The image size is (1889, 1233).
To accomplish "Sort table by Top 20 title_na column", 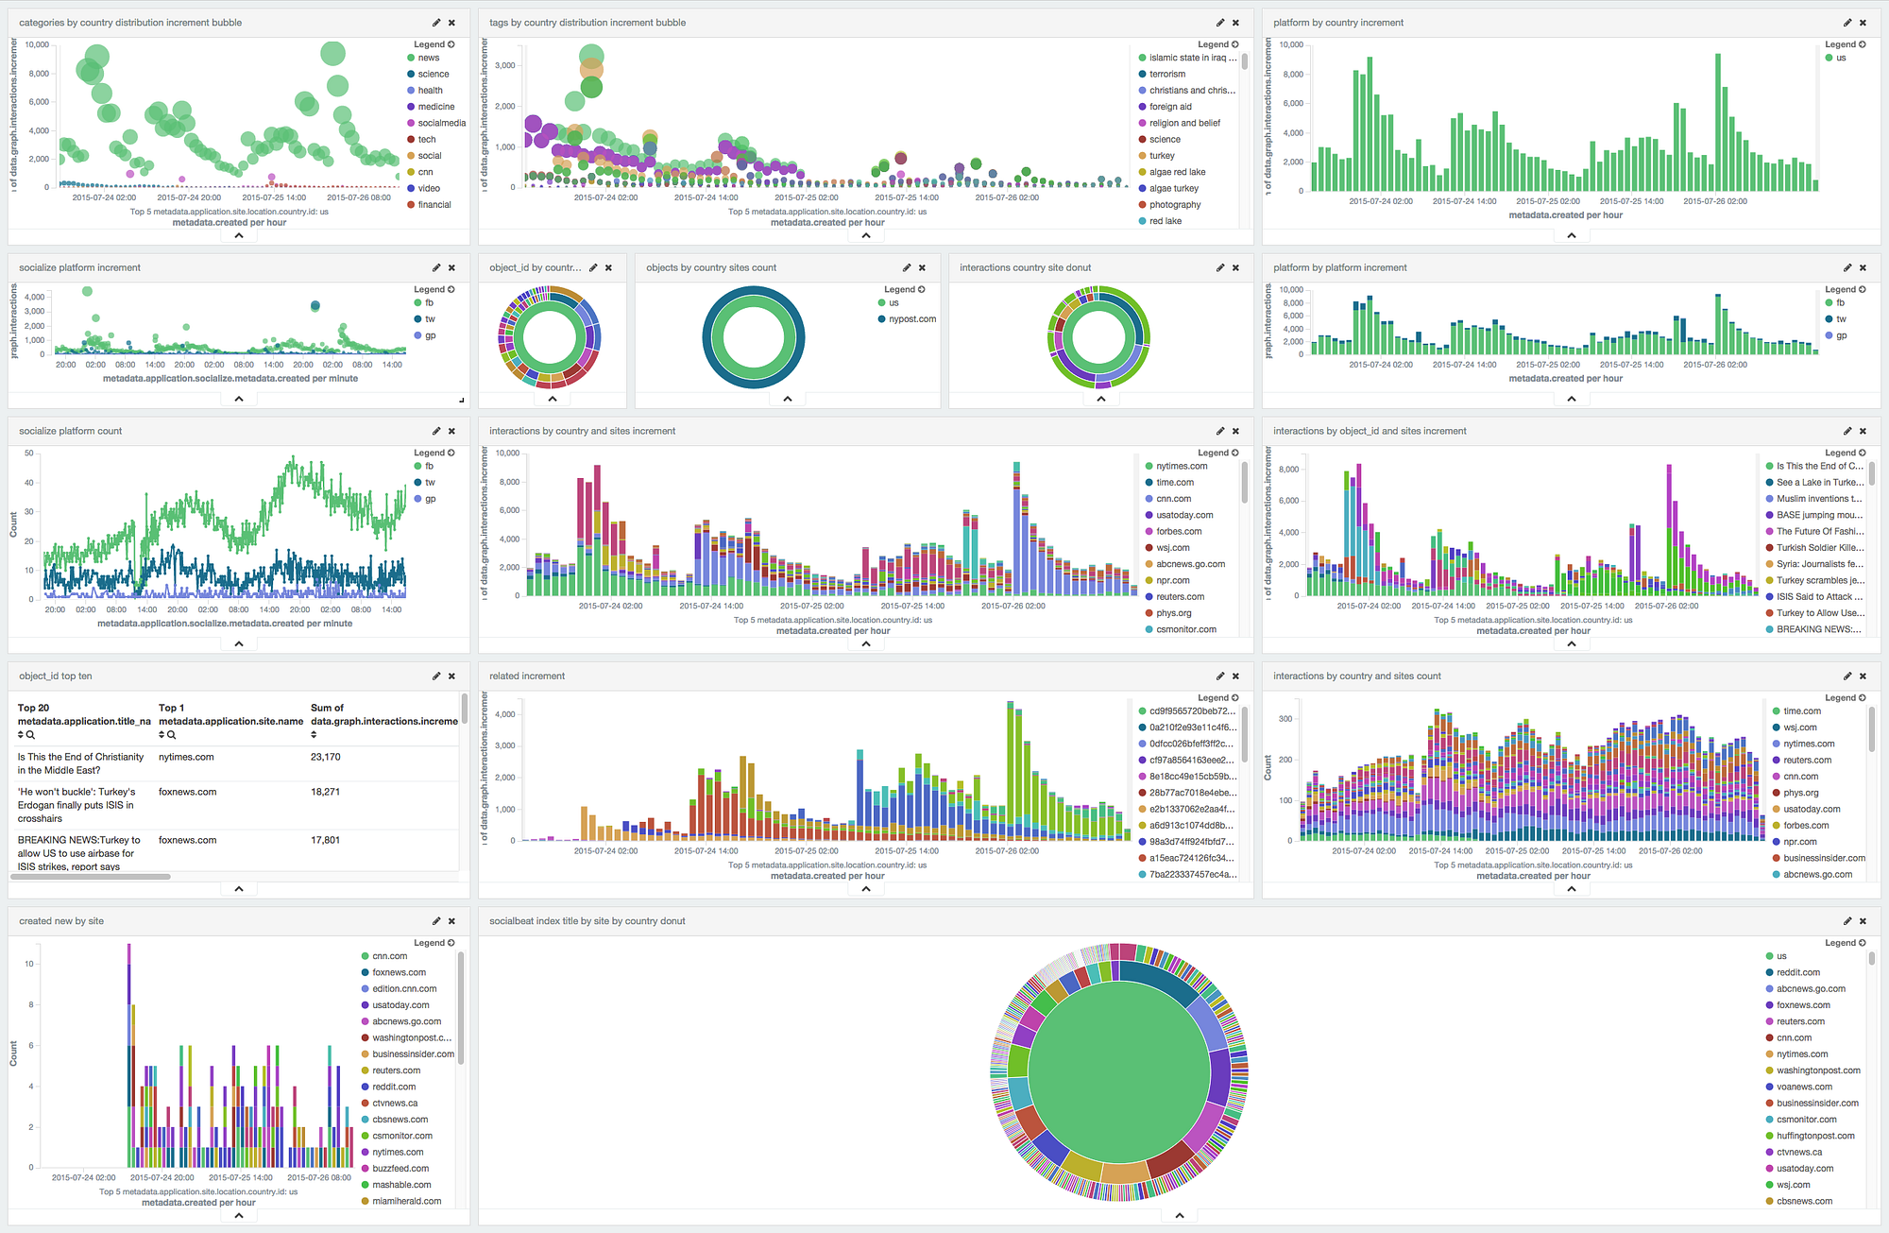I will coord(21,734).
